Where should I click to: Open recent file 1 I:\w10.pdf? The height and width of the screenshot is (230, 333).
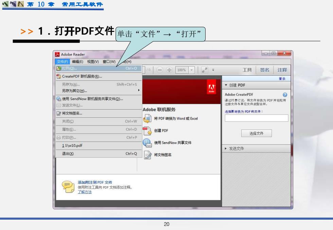pos(99,146)
